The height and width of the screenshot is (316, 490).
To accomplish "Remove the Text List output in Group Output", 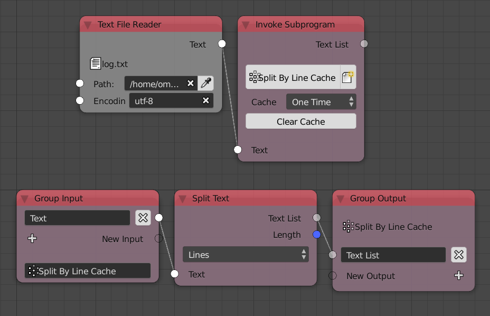I will (x=459, y=255).
